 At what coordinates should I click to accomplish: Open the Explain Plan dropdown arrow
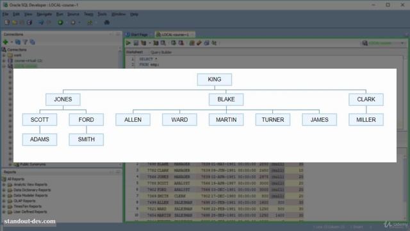click(x=149, y=43)
